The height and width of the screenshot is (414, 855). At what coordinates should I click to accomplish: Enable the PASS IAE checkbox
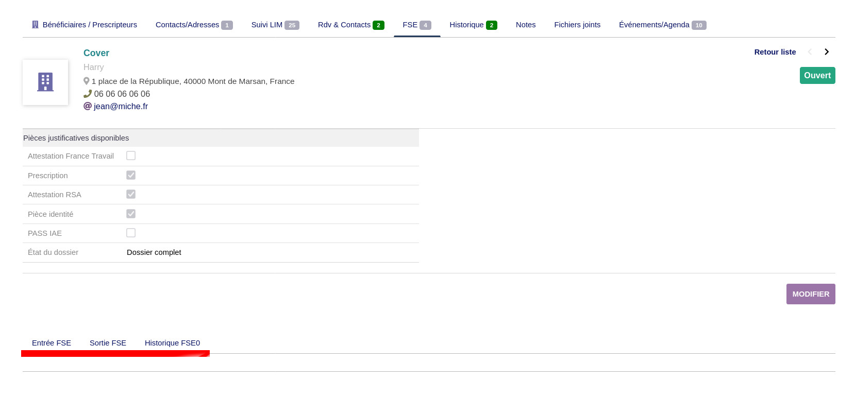pyautogui.click(x=131, y=233)
